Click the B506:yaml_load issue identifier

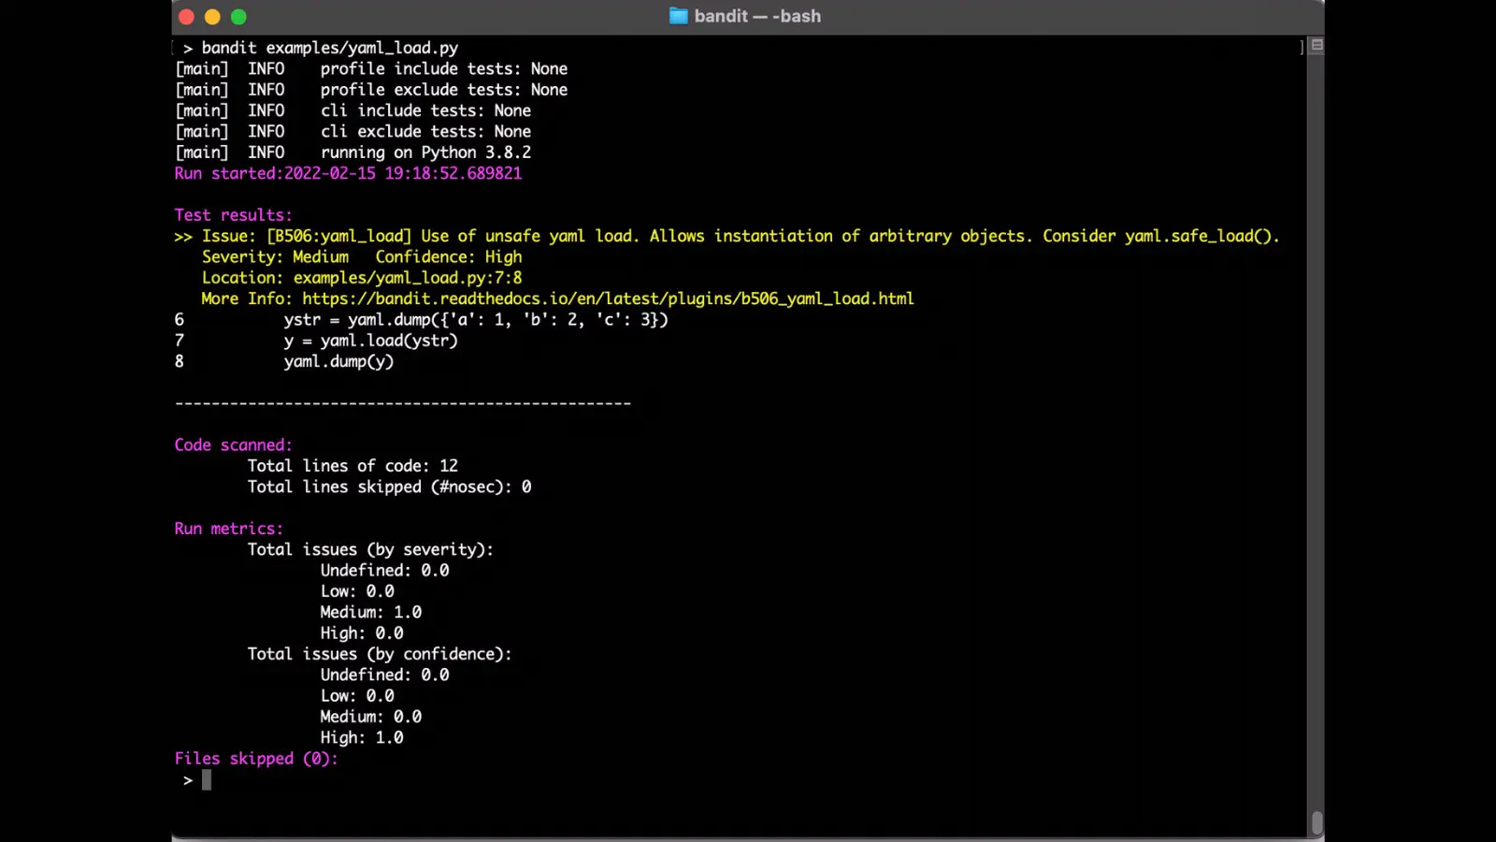click(x=338, y=236)
